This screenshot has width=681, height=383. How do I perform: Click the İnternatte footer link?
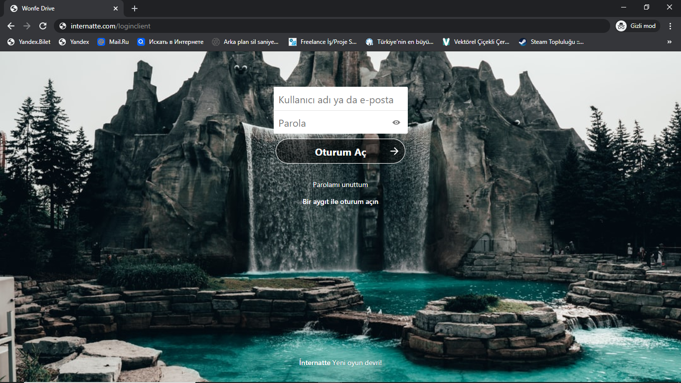[315, 363]
